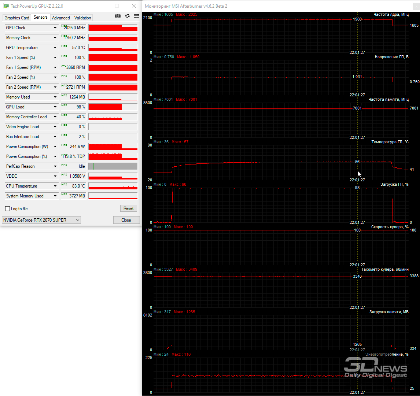Open the Advanced tab

(x=61, y=18)
